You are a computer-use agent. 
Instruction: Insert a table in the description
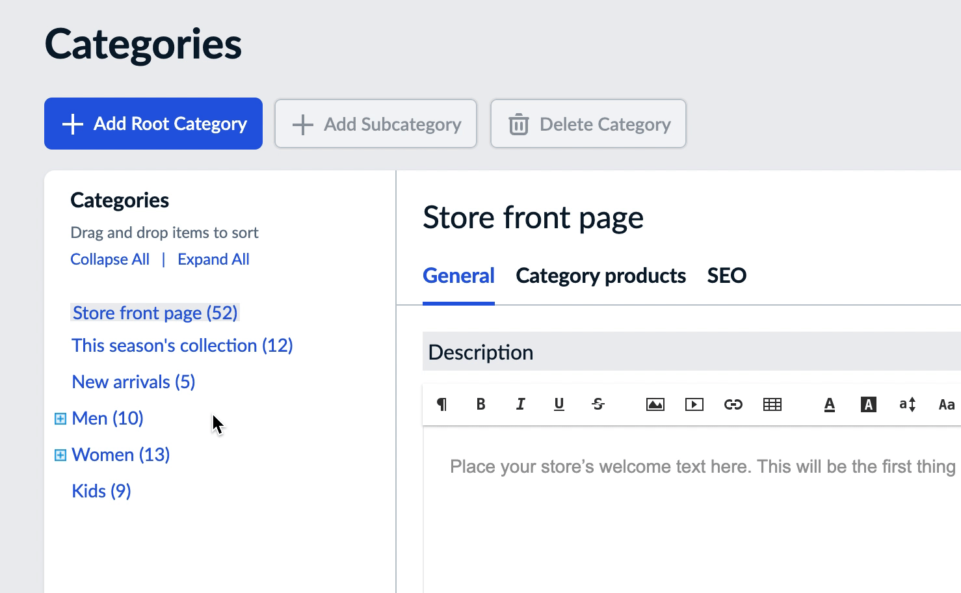pyautogui.click(x=772, y=404)
